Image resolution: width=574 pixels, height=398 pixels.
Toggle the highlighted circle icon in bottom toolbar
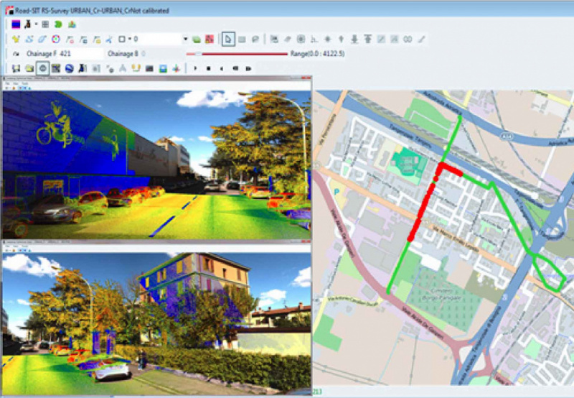(x=43, y=68)
